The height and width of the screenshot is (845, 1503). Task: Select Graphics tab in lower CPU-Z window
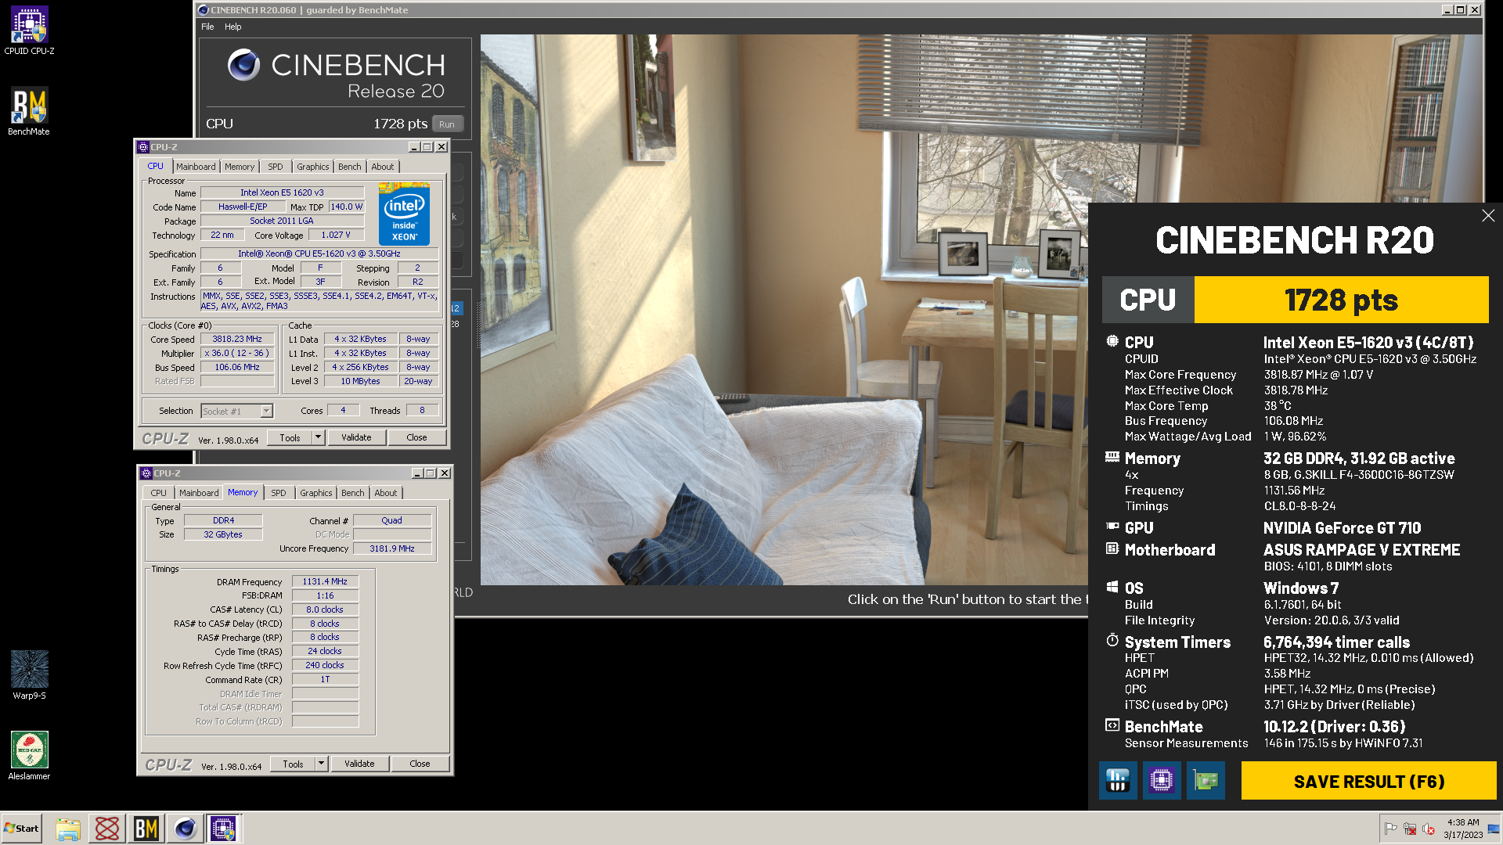point(316,493)
